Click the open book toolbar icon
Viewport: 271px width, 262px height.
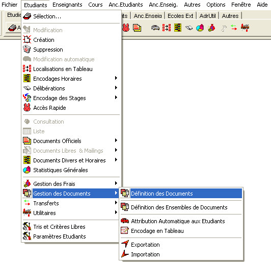[x=189, y=28]
